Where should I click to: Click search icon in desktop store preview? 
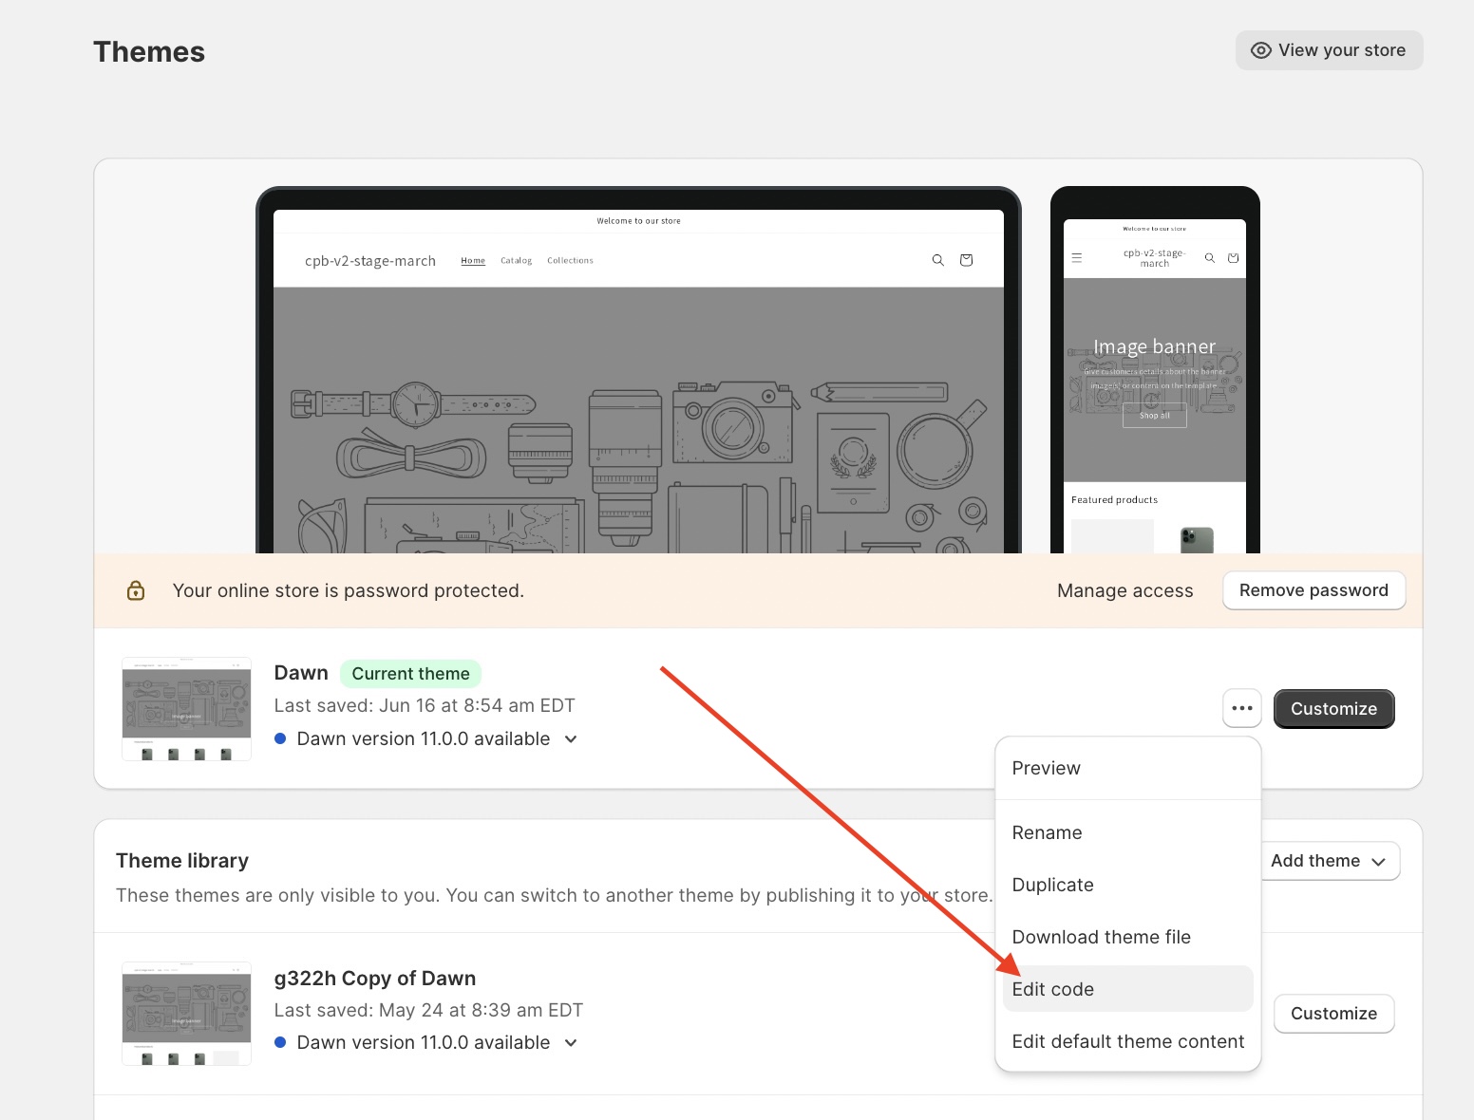[937, 260]
